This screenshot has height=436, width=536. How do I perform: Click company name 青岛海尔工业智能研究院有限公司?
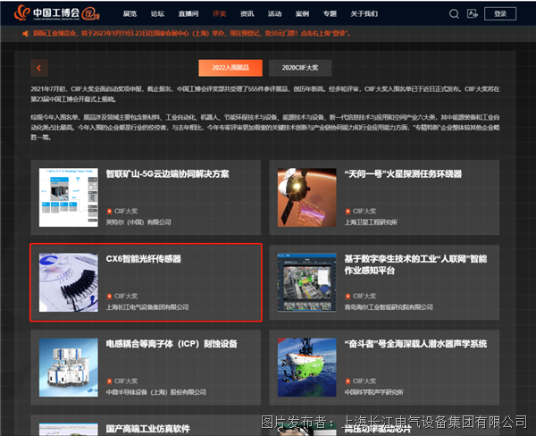[389, 307]
